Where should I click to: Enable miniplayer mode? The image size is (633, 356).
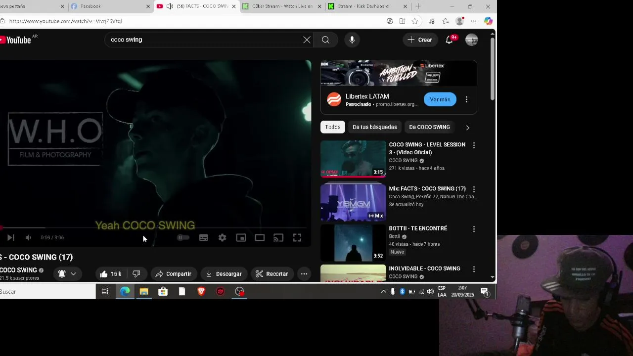(x=241, y=238)
